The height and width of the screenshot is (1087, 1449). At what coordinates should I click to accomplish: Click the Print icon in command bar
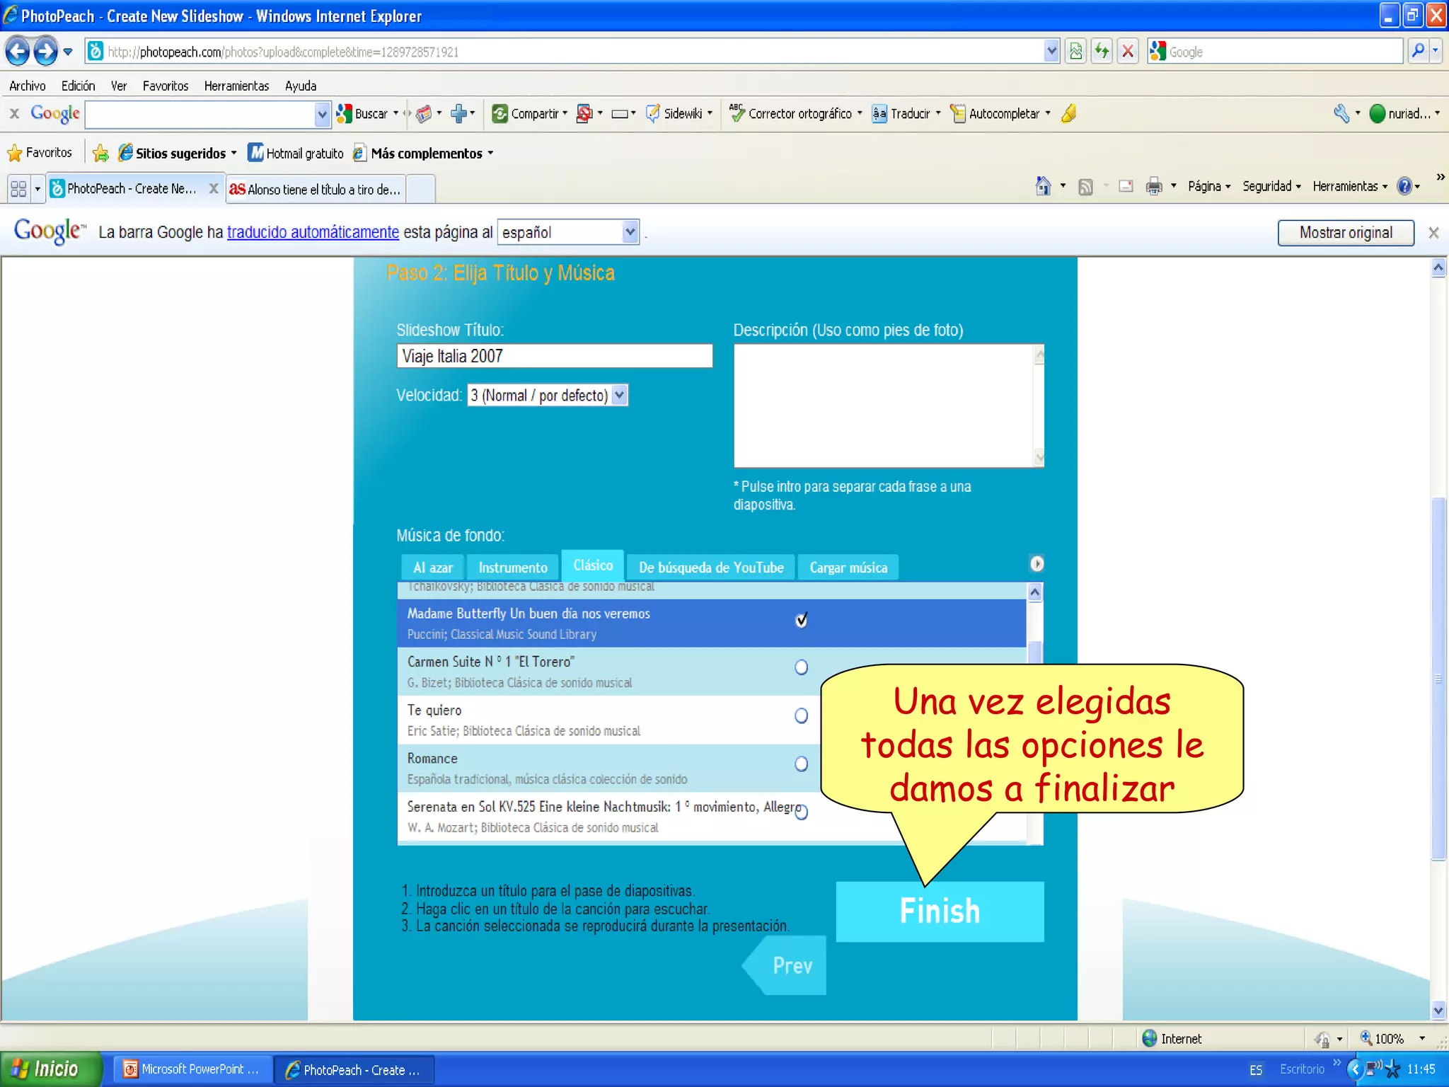[1153, 186]
